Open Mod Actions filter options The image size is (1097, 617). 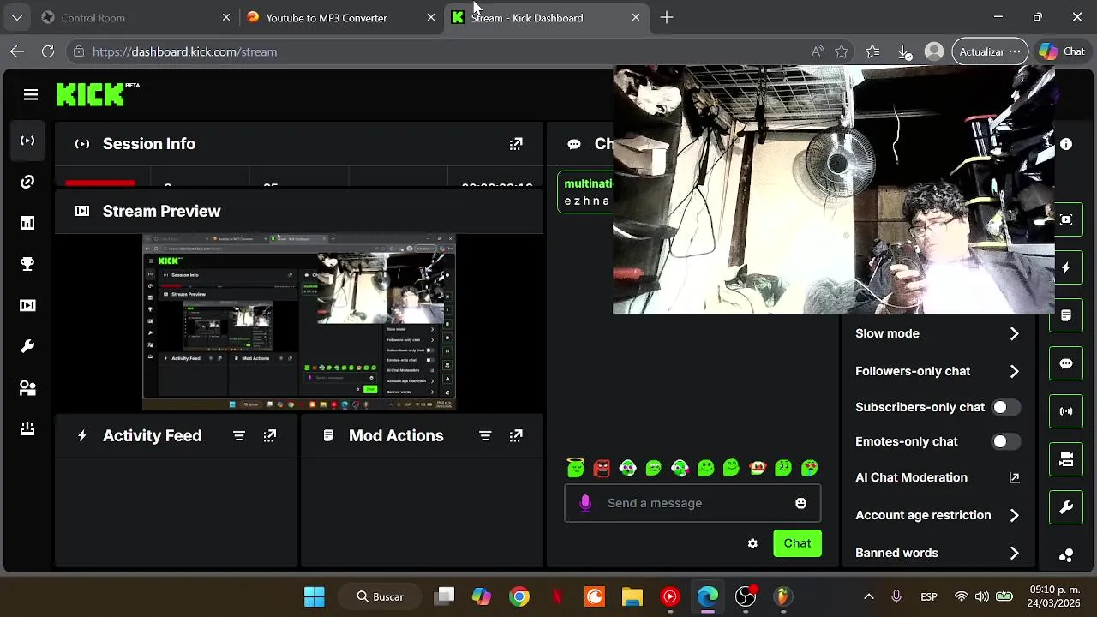click(485, 435)
